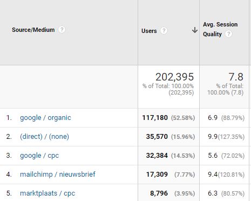The height and width of the screenshot is (201, 251).
Task: Click the descending sort arrow in Users column
Action: [x=195, y=30]
